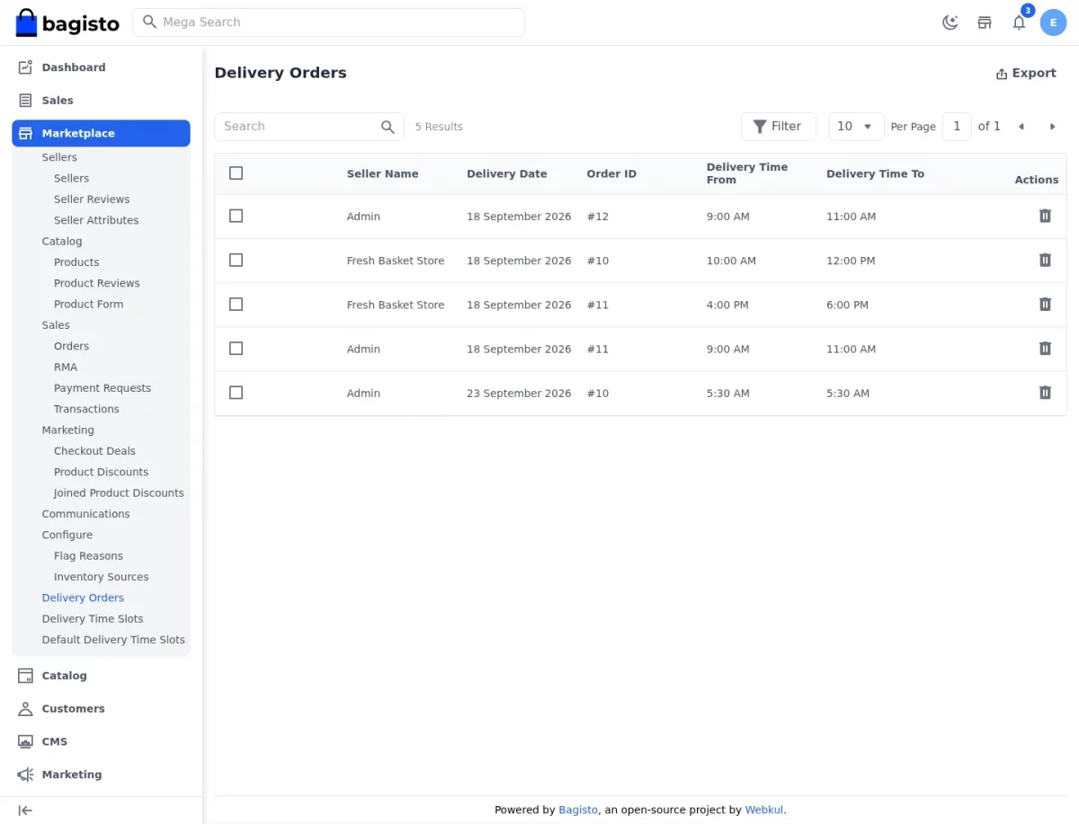1079x824 pixels.
Task: Go to the previous page arrow
Action: click(1021, 127)
